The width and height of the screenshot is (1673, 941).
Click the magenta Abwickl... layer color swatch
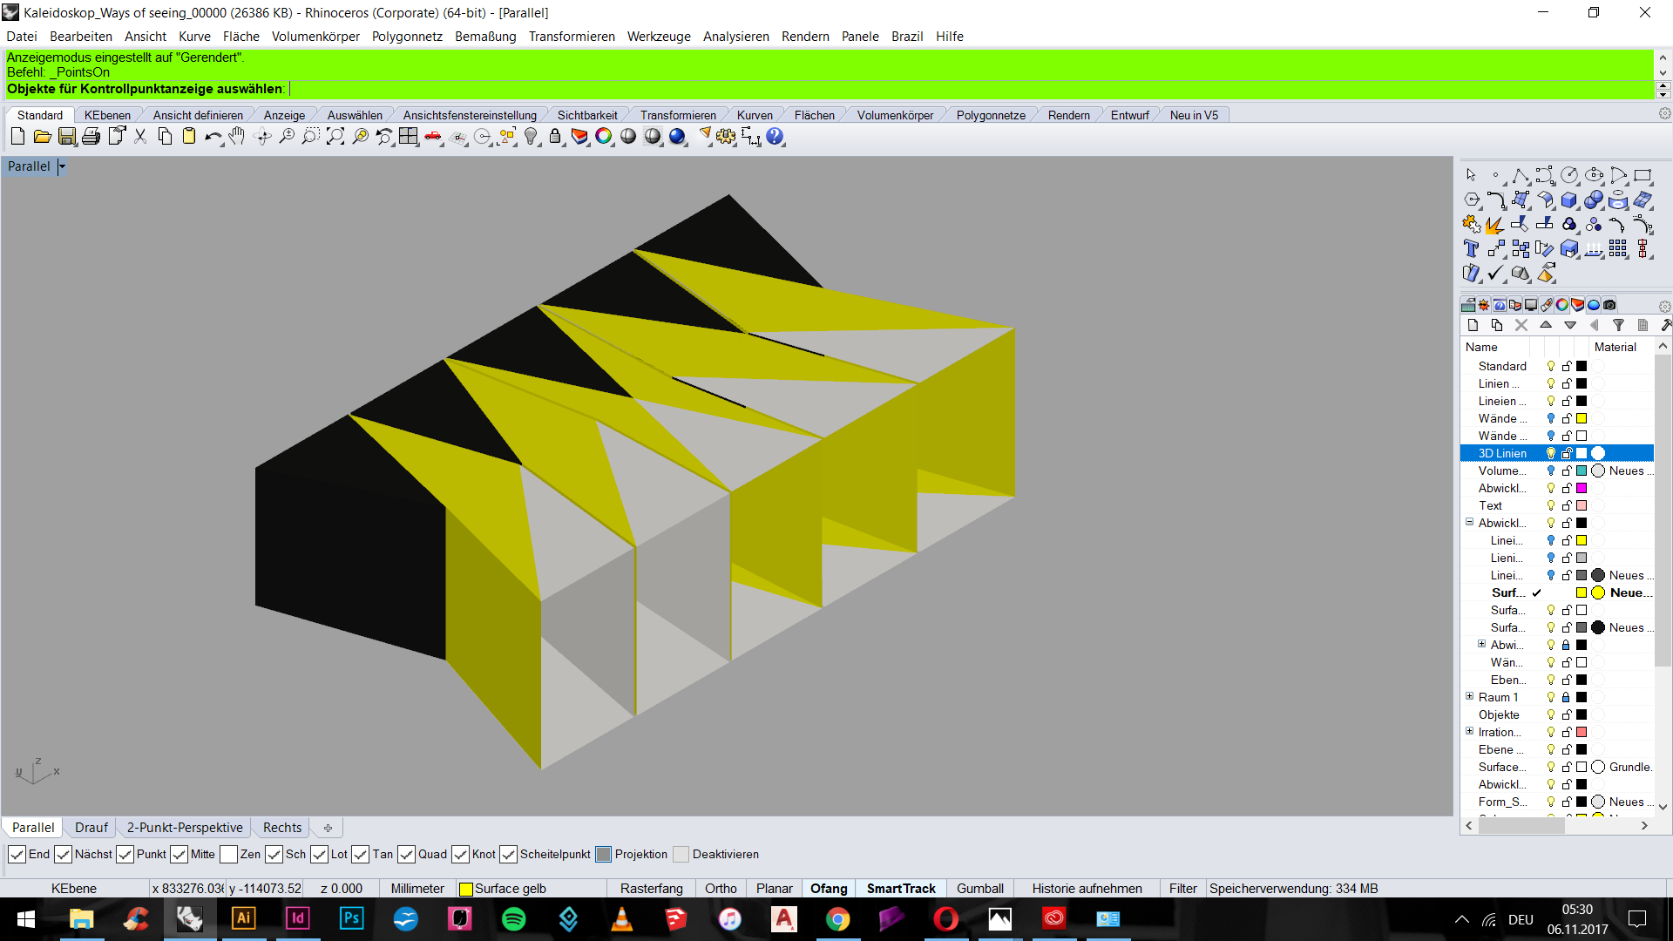tap(1582, 488)
